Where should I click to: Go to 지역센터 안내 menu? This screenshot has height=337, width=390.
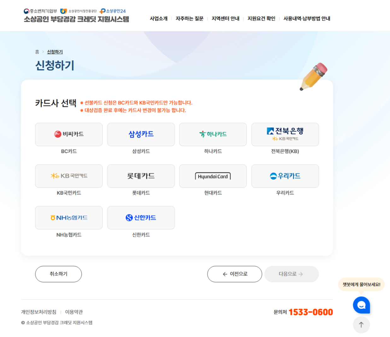(x=225, y=19)
